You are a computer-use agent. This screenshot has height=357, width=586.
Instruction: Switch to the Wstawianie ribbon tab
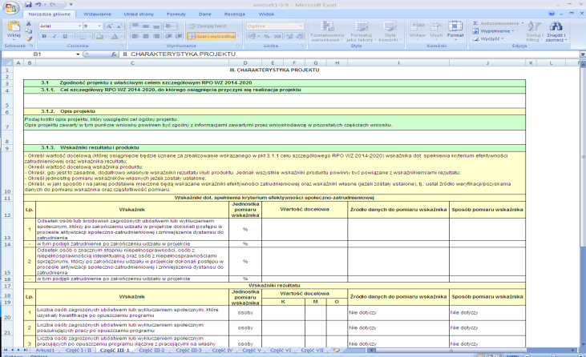[x=97, y=14]
